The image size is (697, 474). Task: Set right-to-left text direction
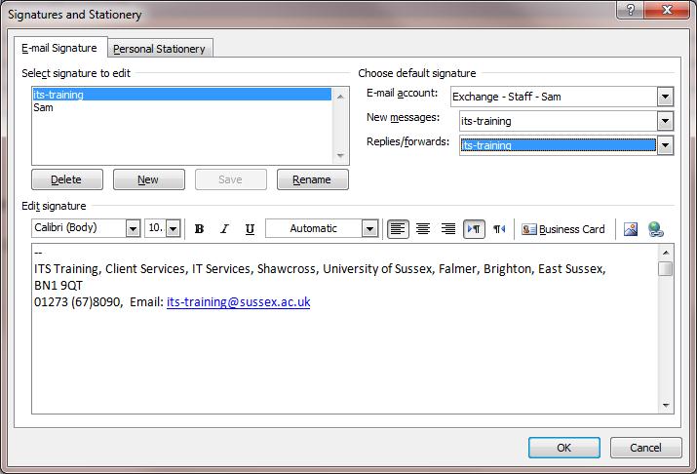pos(499,229)
